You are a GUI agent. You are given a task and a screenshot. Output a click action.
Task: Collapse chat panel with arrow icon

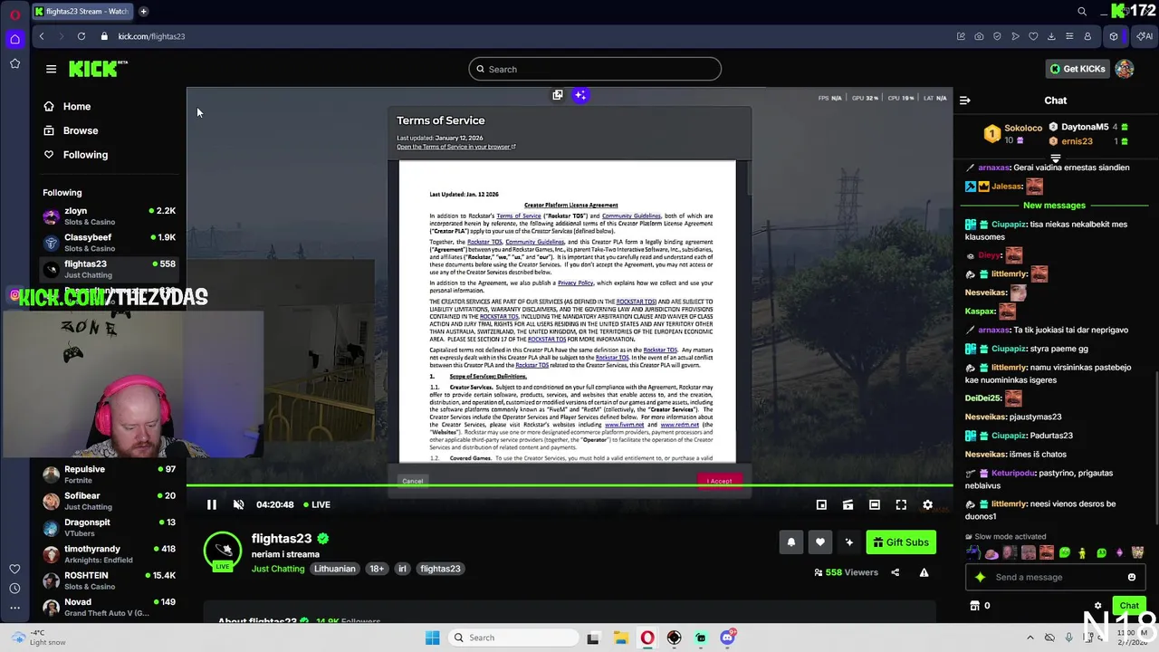tap(964, 101)
